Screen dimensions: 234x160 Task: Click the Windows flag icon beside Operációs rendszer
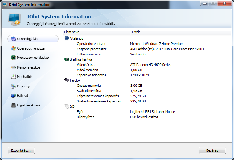[x=14, y=48]
